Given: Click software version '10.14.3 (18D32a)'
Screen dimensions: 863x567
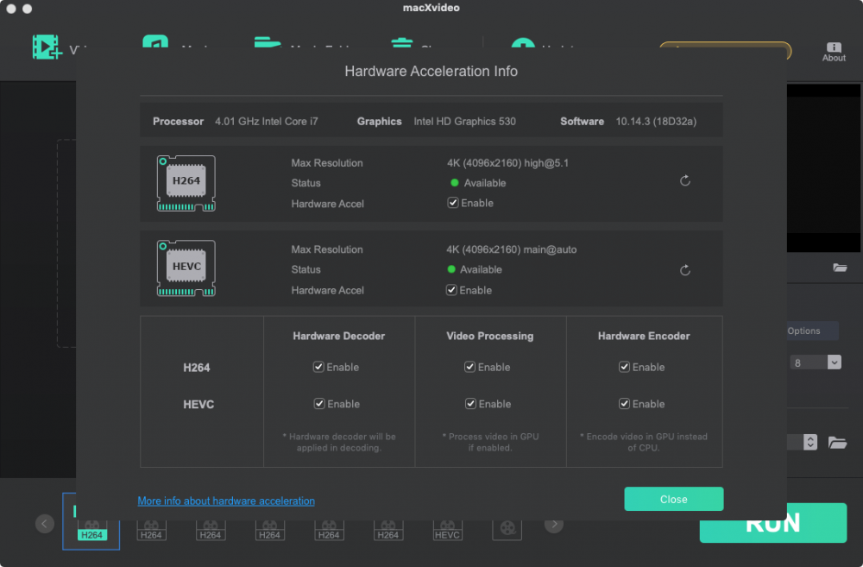Looking at the screenshot, I should tap(656, 121).
